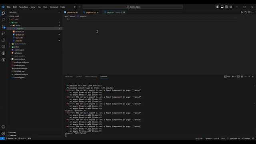Go back with navigation arrow
Image resolution: width=256 pixels, height=144 pixels.
click(75, 7)
